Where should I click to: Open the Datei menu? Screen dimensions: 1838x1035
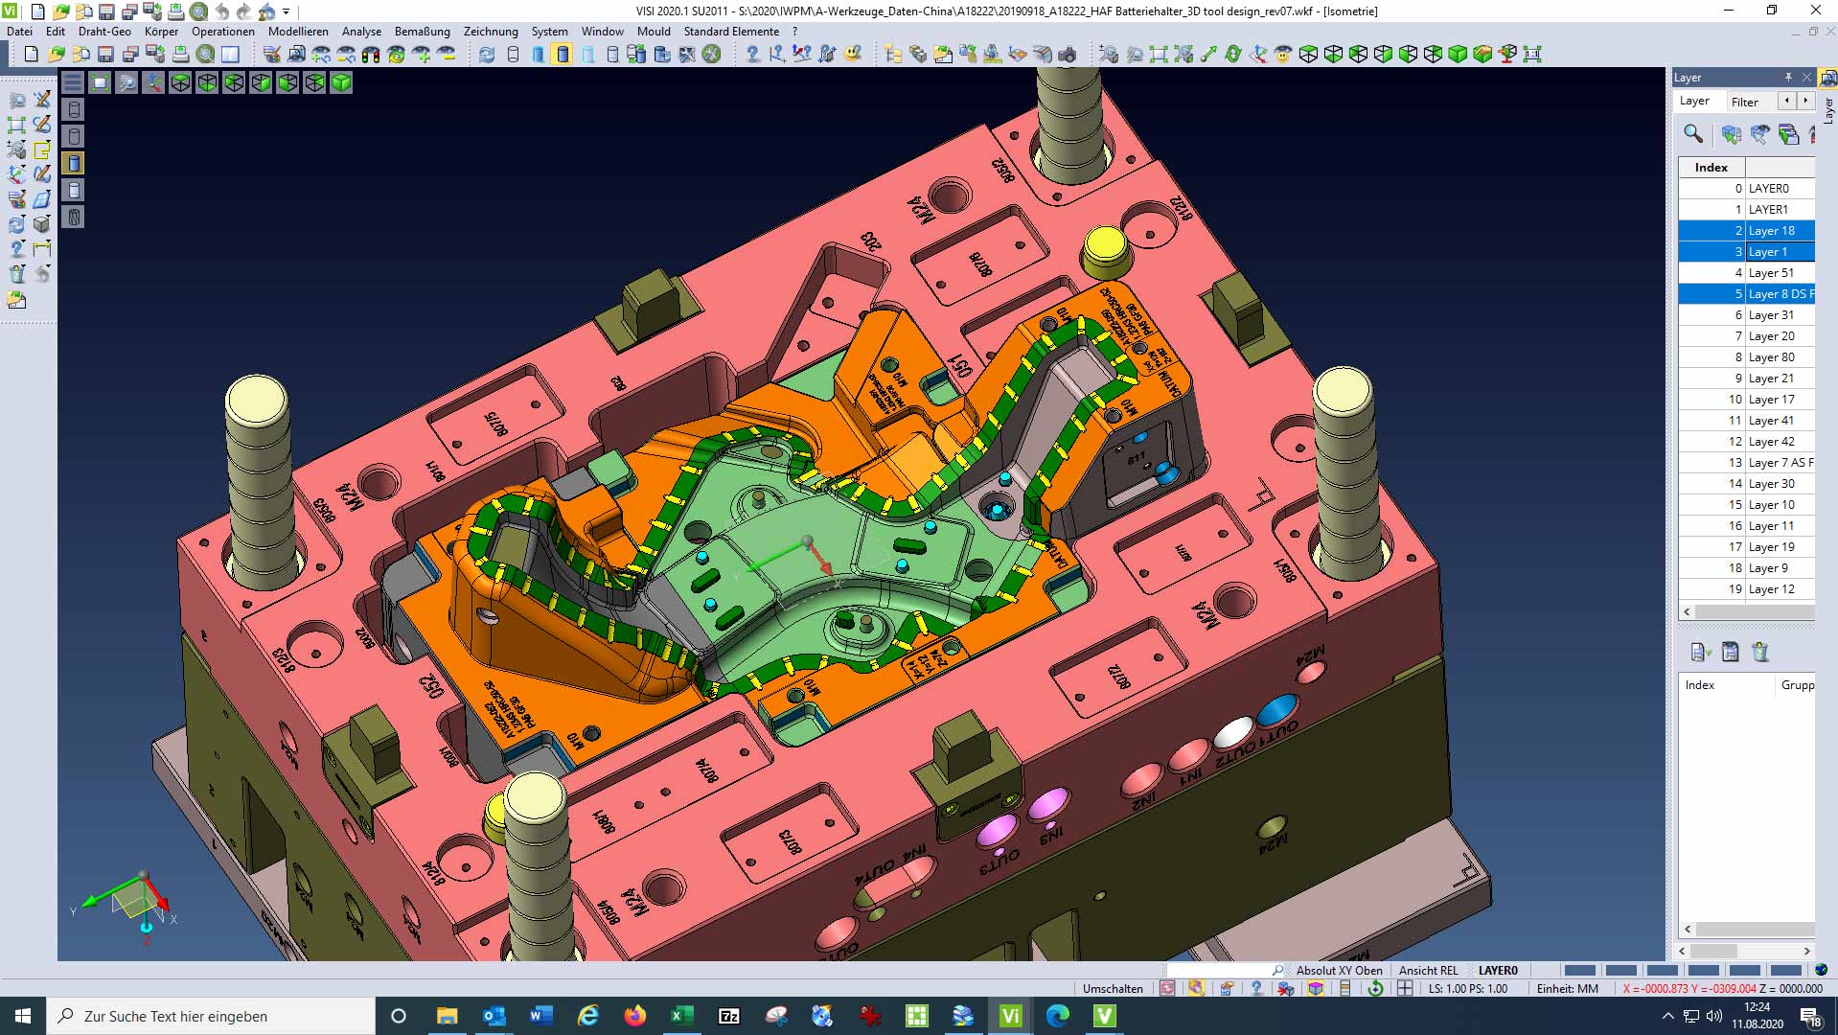(19, 32)
